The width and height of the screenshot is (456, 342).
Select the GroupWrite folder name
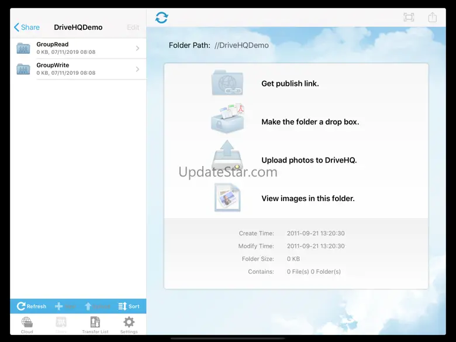[53, 65]
